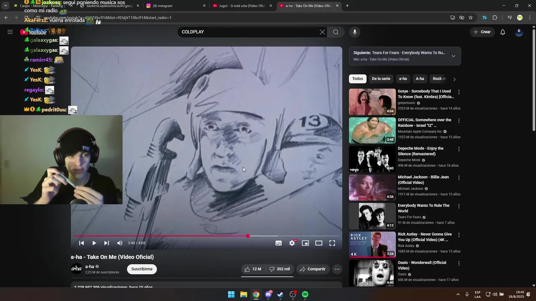The width and height of the screenshot is (536, 301).
Task: Open the YouTube guide hamburger menu
Action: (10, 32)
